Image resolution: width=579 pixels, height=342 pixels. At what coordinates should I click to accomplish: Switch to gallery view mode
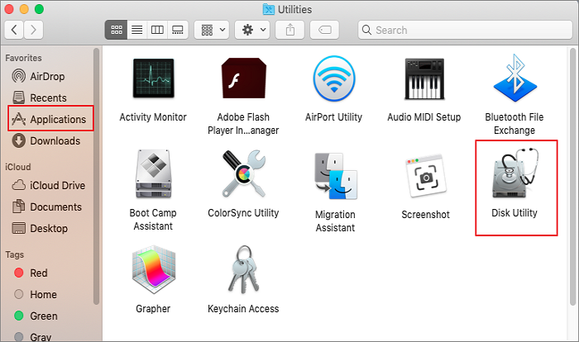coord(177,30)
